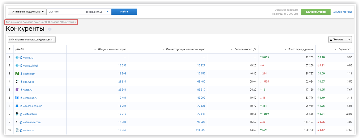The width and height of the screenshot is (360, 139).
Task: Open the odesseo.com.ua domain link
Action: click(x=33, y=106)
